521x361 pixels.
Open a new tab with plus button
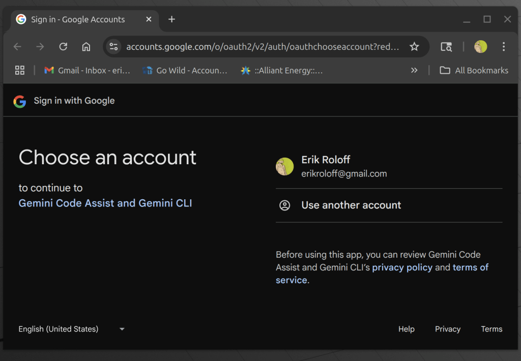coord(171,19)
